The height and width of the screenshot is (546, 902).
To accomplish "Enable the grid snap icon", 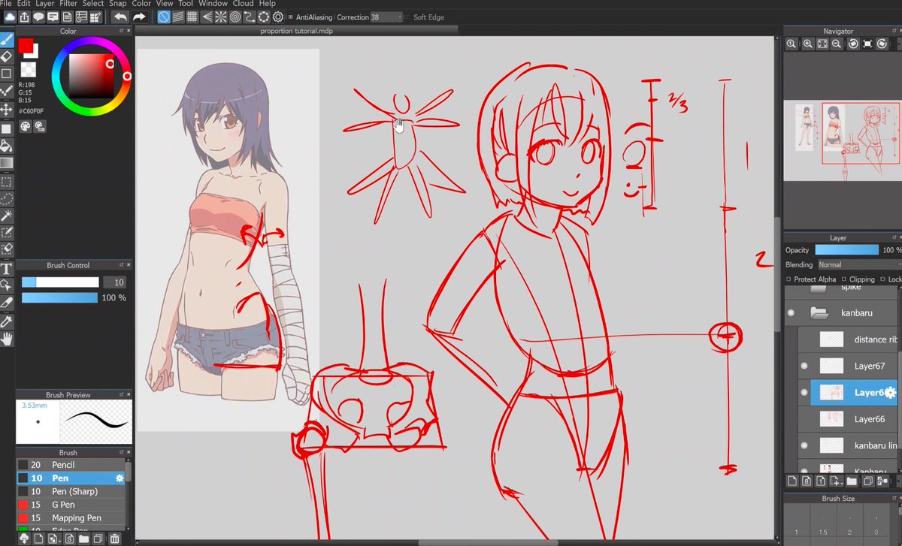I will pos(192,17).
